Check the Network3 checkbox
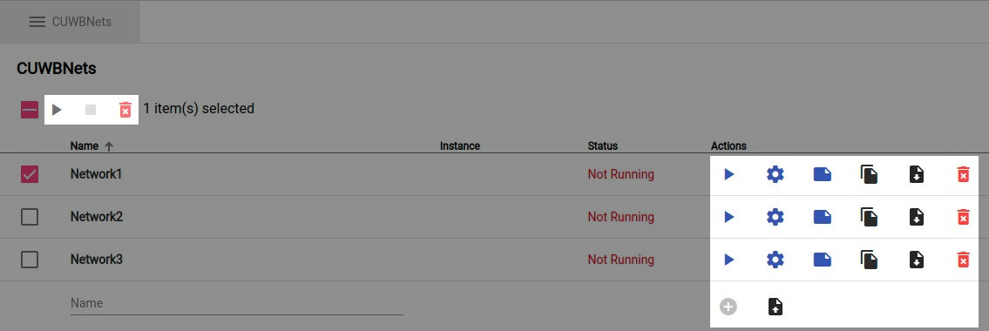Image resolution: width=989 pixels, height=331 pixels. click(x=30, y=260)
